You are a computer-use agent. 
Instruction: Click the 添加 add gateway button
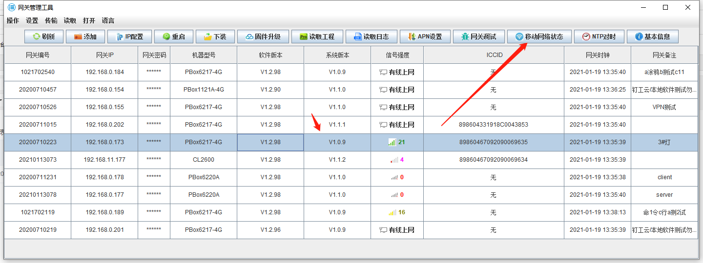85,37
